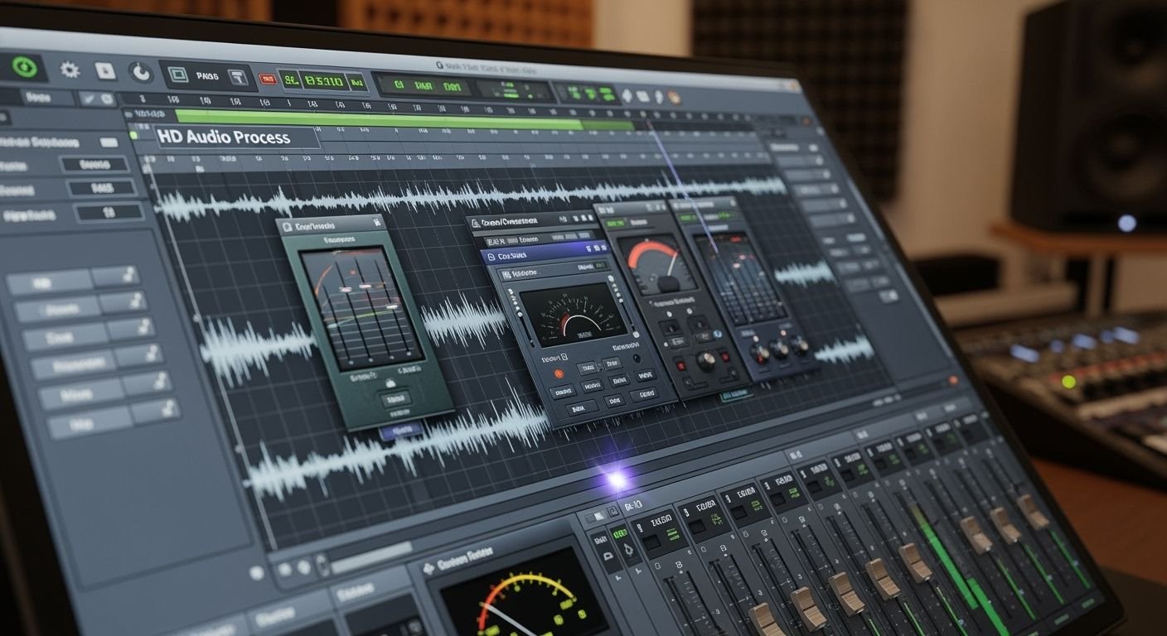Click the bottom button of the green EQ plugin
1167x636 pixels.
tap(395, 398)
